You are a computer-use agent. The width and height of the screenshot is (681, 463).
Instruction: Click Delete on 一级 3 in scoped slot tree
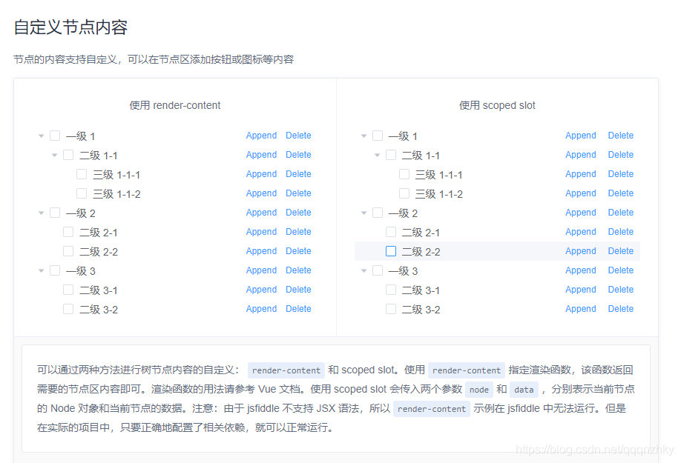[621, 270]
